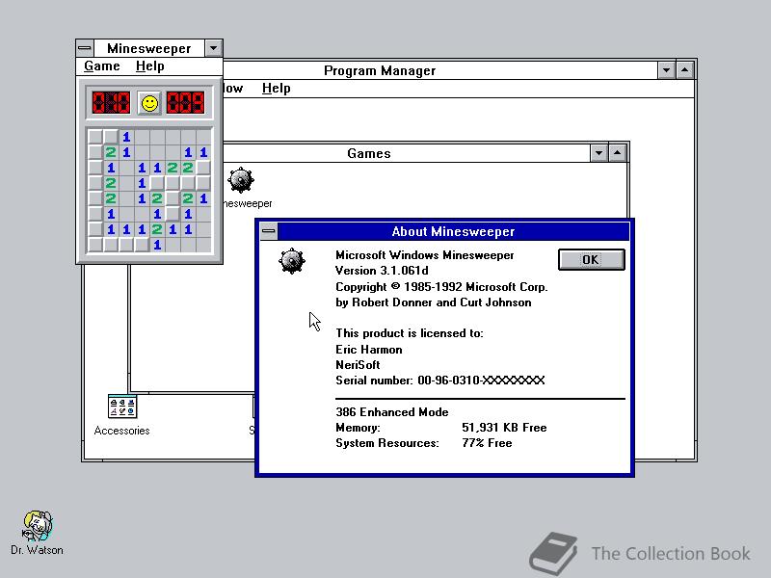Open the Game menu in Minesweeper
This screenshot has height=578, width=771.
point(102,66)
